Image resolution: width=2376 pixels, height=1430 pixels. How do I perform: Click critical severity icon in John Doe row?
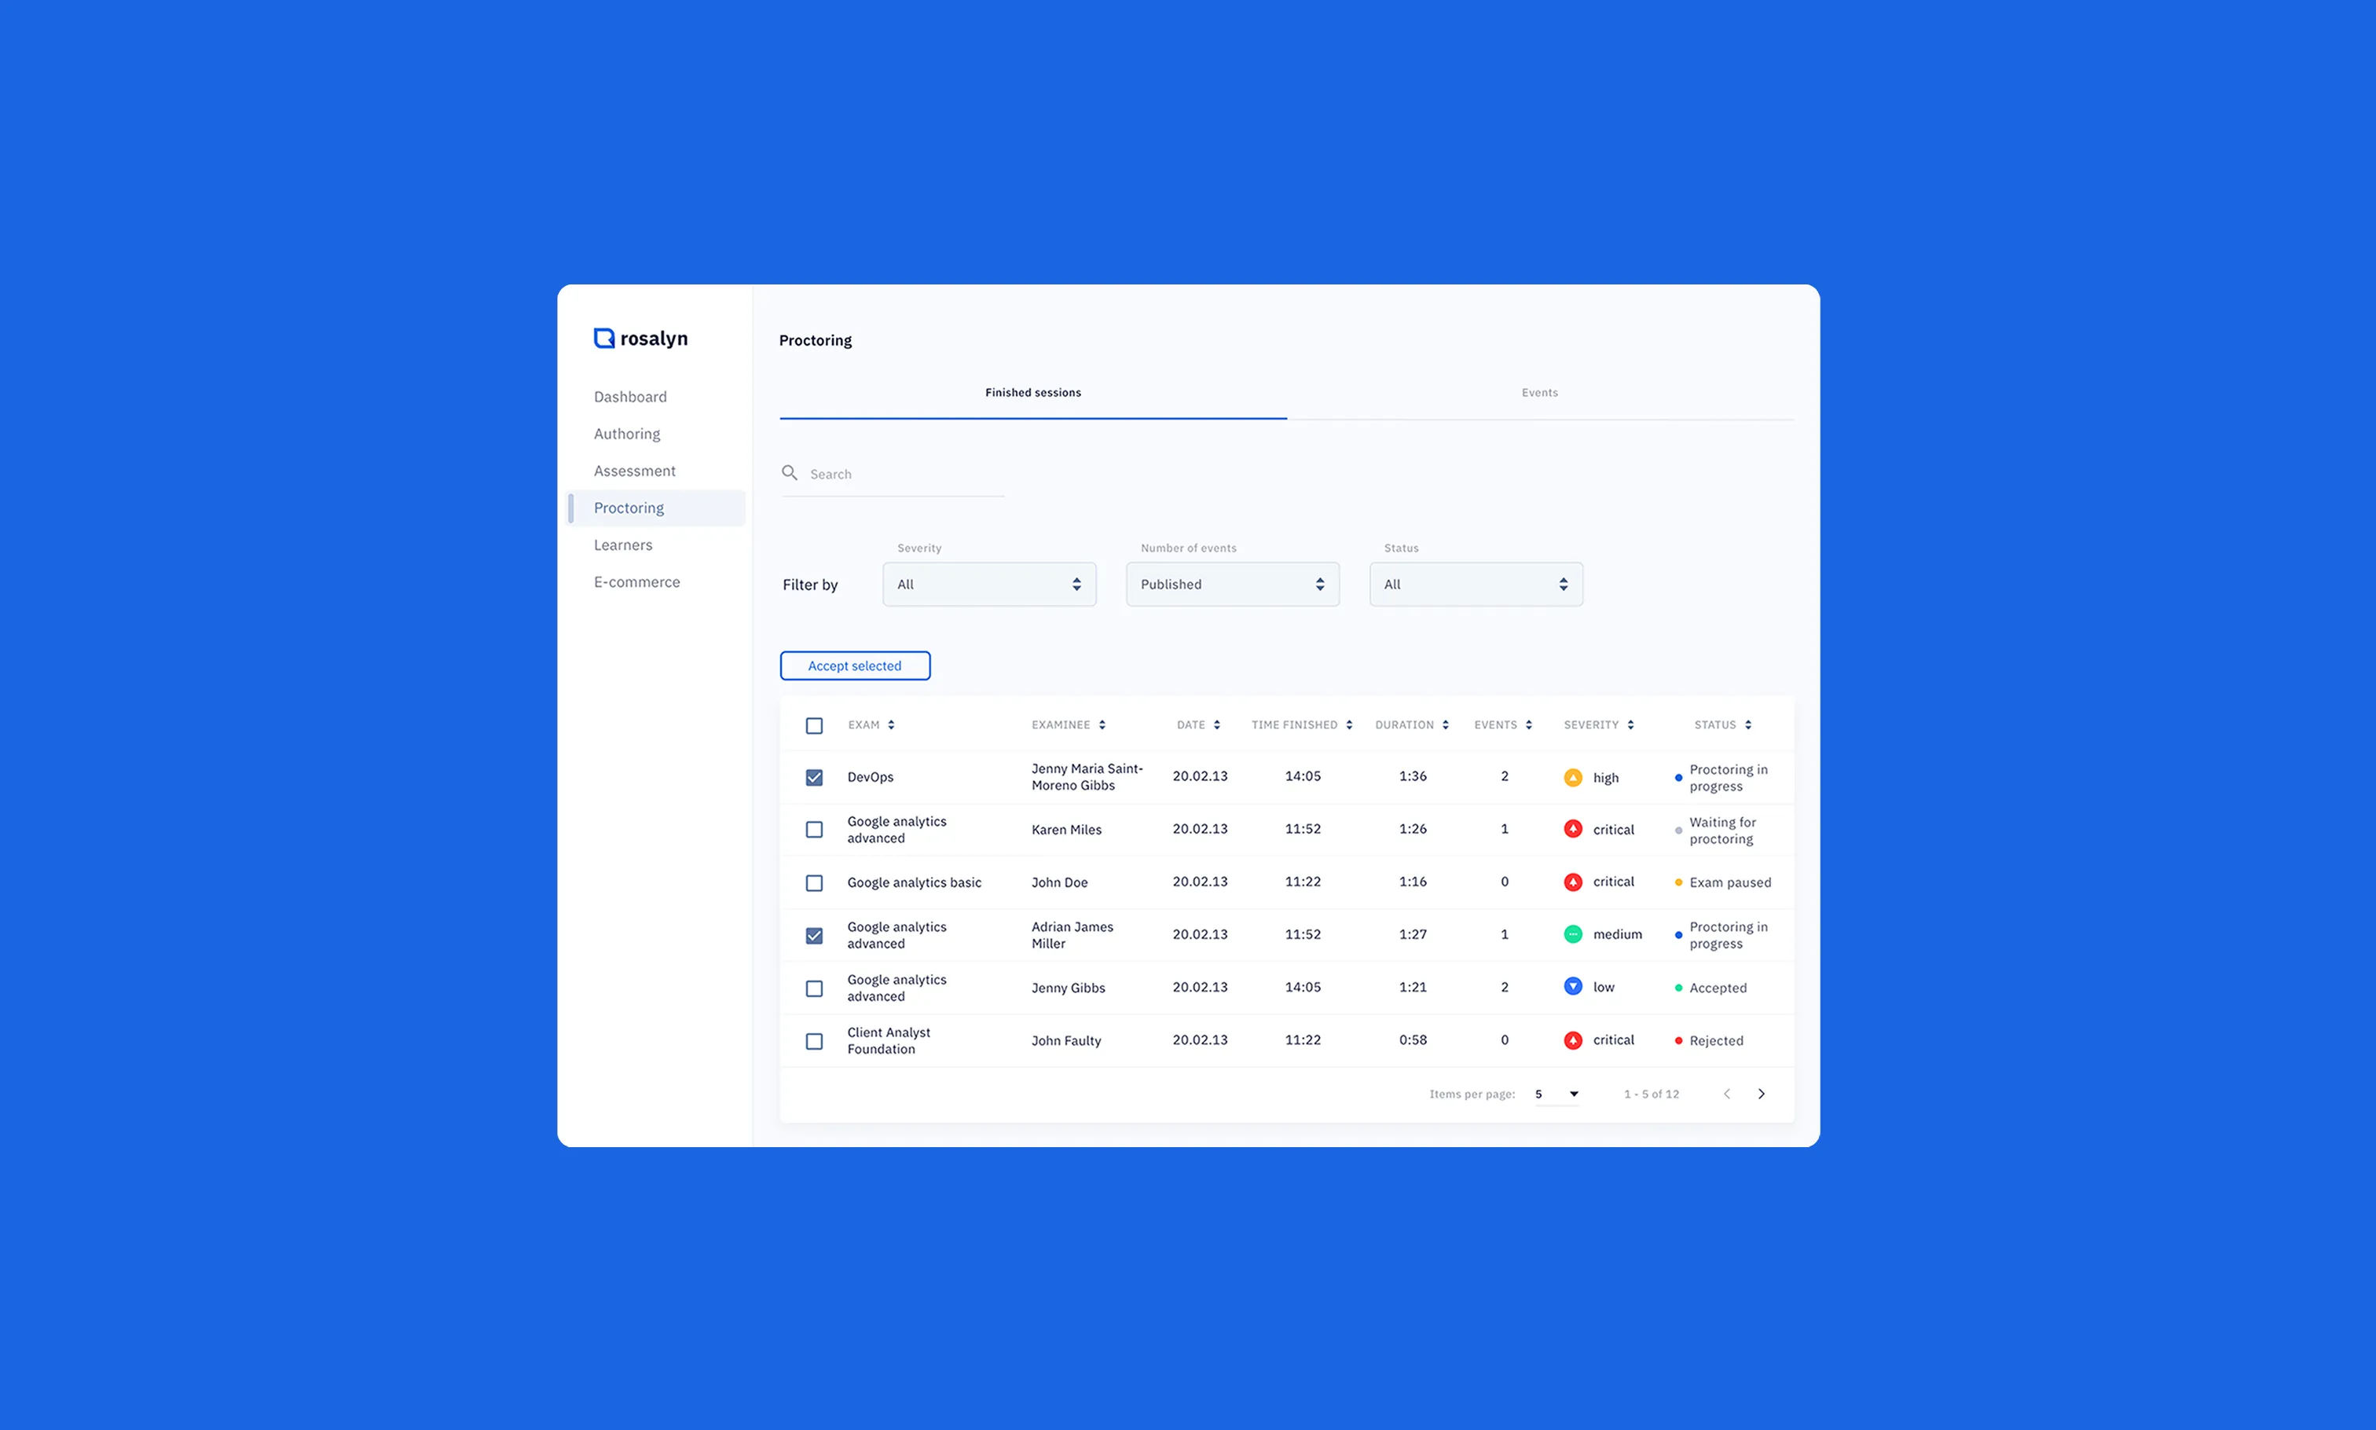pos(1572,882)
